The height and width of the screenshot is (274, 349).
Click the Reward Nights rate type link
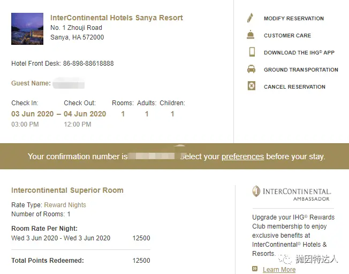65,205
